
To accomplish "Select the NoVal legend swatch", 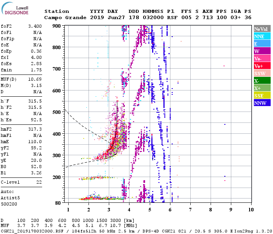I will (x=262, y=29).
